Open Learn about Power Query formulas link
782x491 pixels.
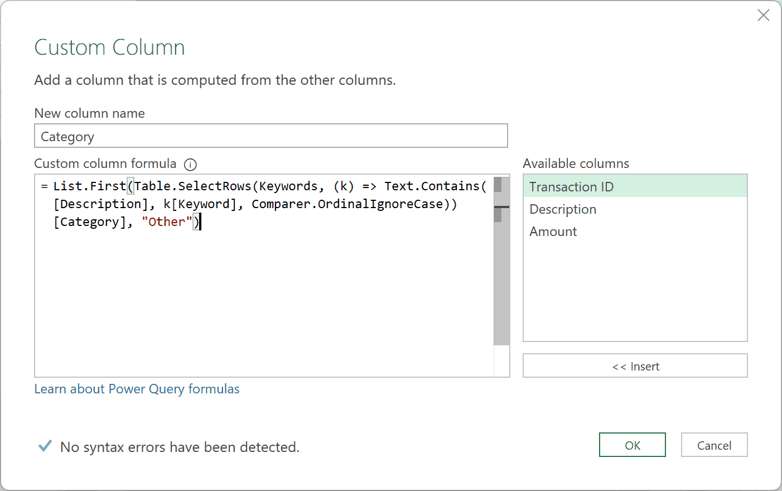(137, 389)
